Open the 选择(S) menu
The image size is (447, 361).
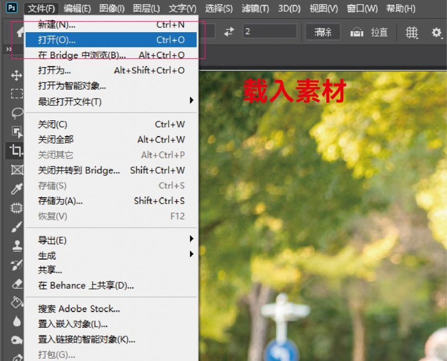[218, 8]
